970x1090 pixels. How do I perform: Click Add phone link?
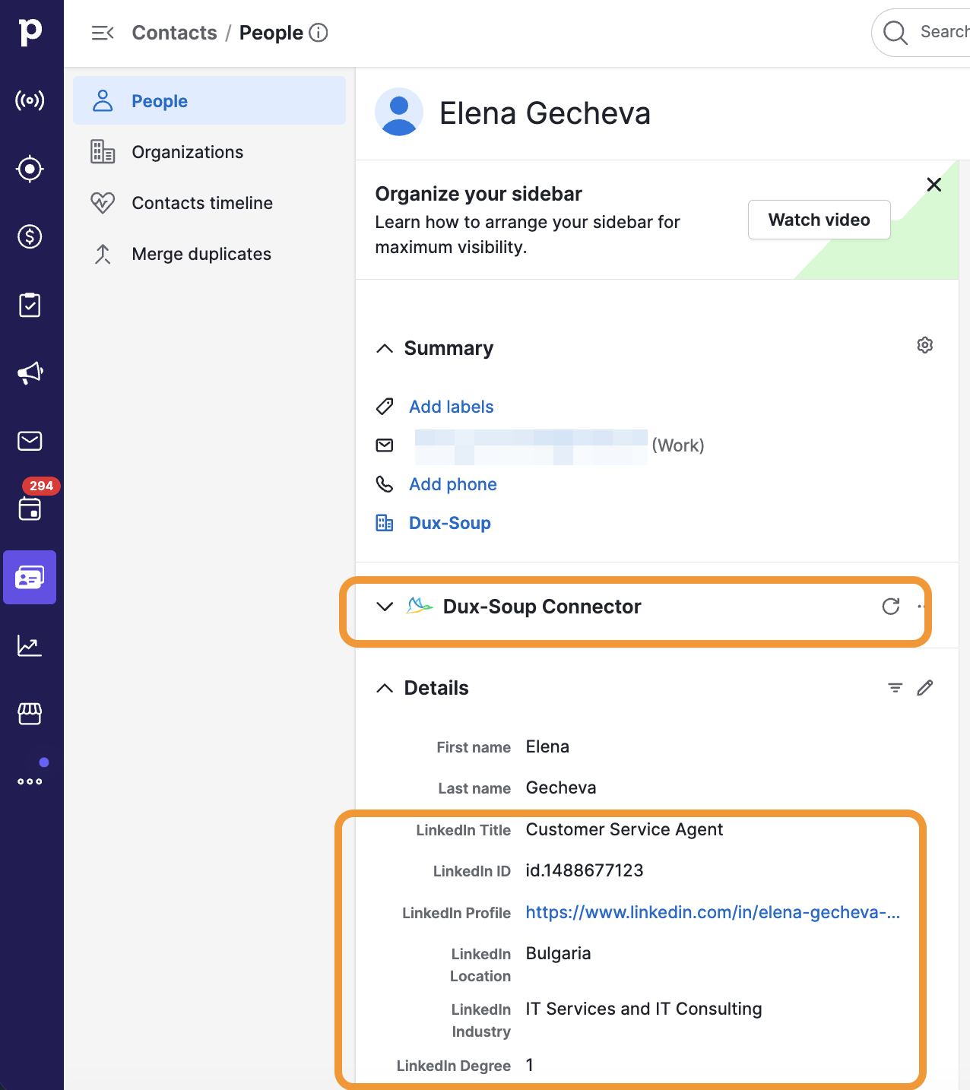[453, 484]
